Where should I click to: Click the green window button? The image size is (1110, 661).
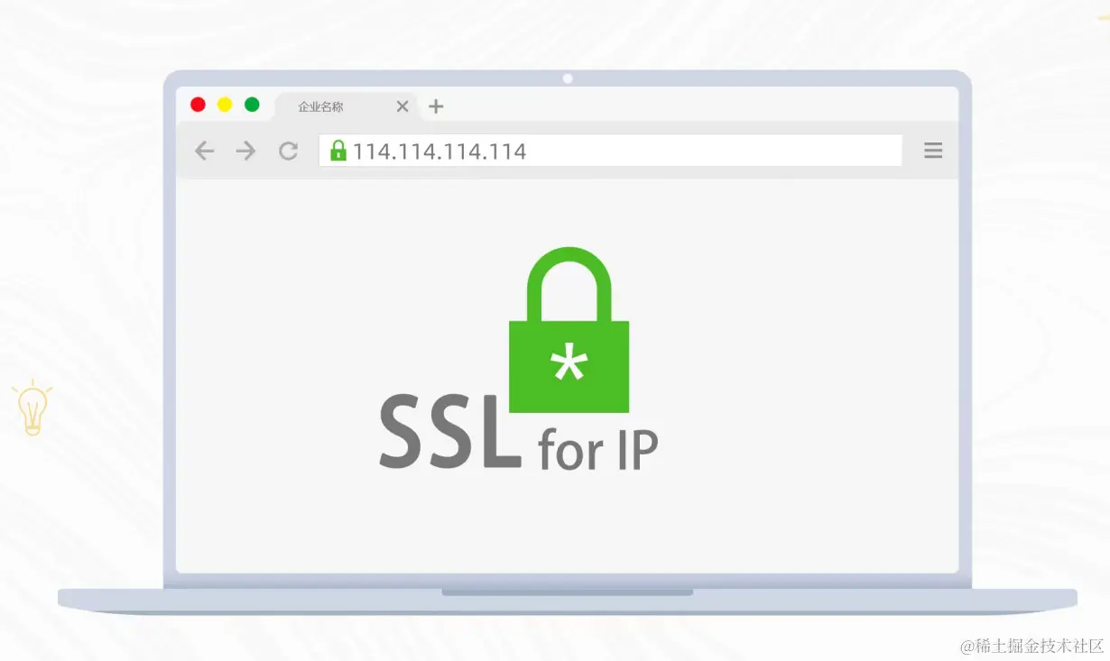point(252,105)
